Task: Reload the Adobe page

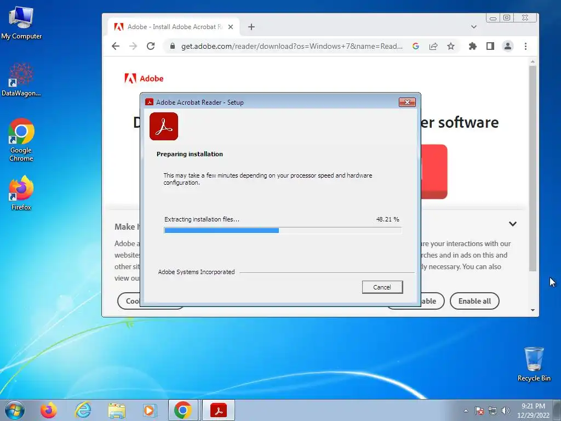Action: click(151, 46)
